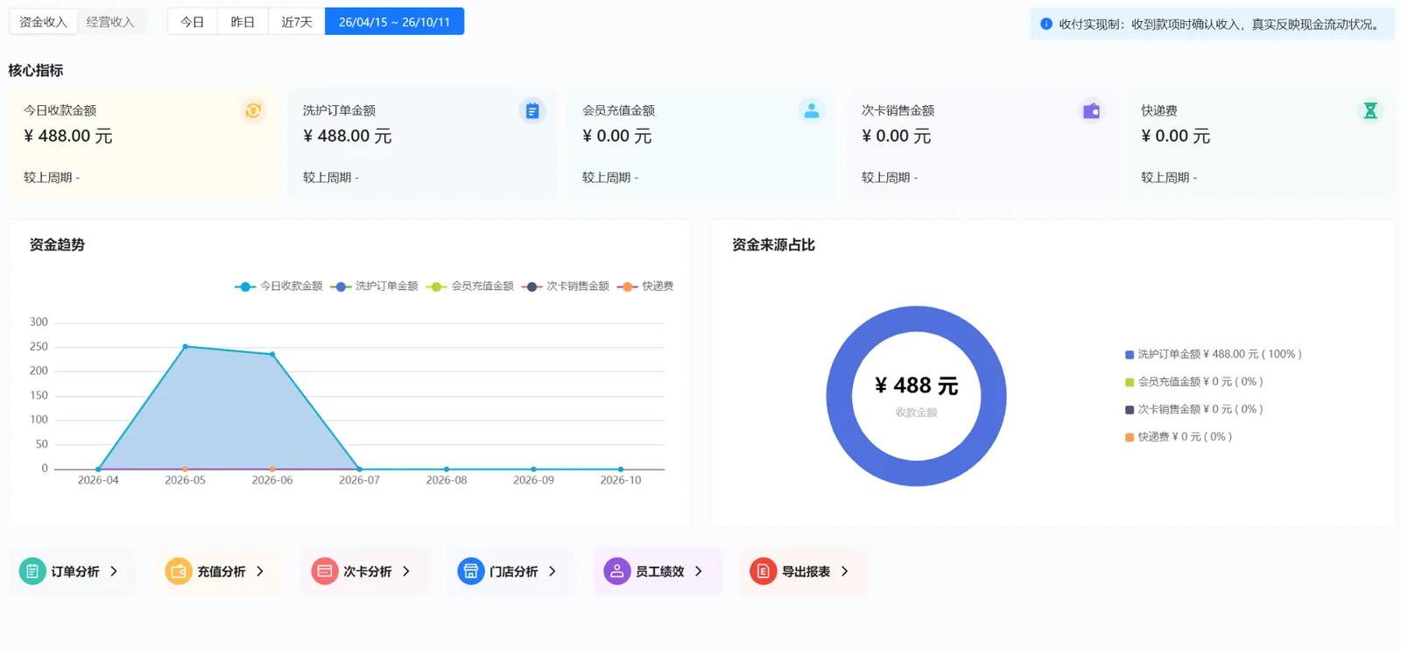Screen dimensions: 1401x650
Task: Click the red 次卡分析 card icon
Action: [x=325, y=571]
